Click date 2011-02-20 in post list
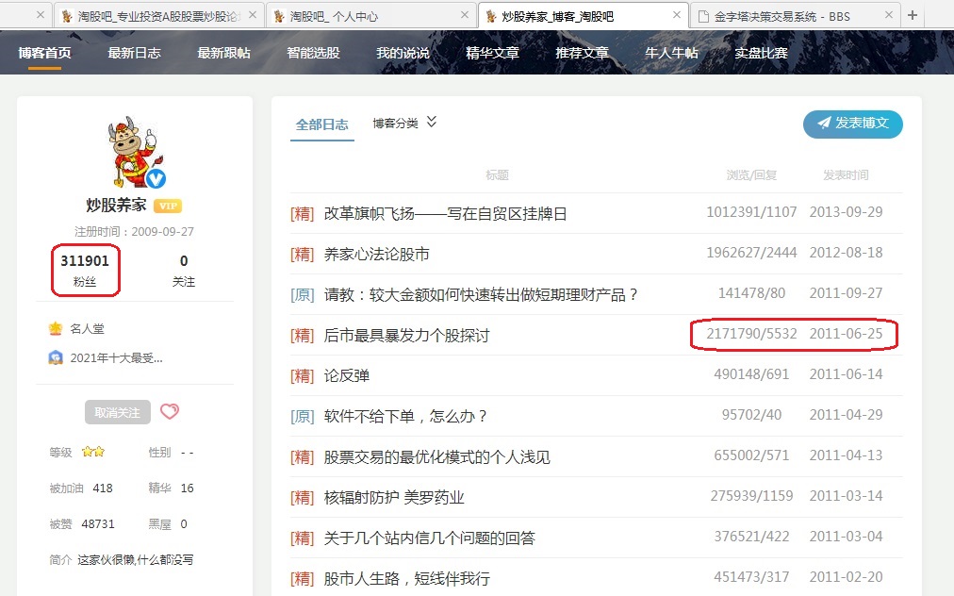Viewport: 954px width, 596px height. coord(846,577)
